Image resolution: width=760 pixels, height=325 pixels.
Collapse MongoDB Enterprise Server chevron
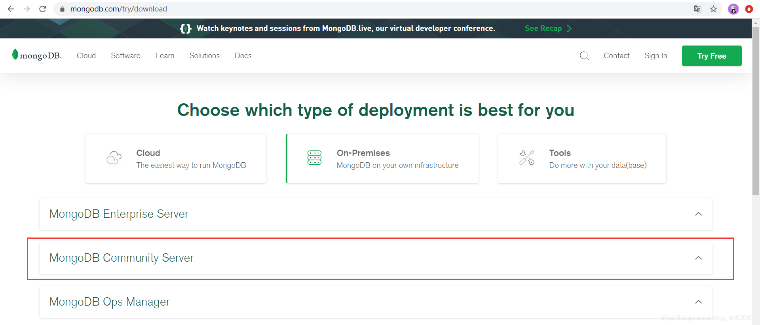[x=699, y=214]
